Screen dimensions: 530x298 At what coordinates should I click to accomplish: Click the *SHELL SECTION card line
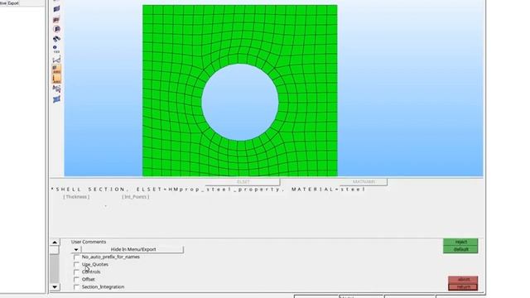pyautogui.click(x=208, y=190)
